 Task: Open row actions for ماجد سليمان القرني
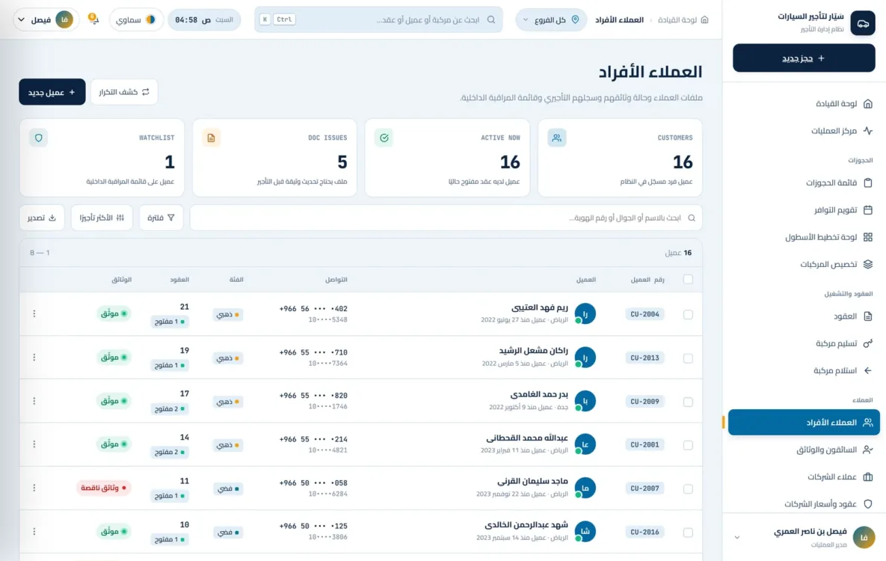point(34,488)
